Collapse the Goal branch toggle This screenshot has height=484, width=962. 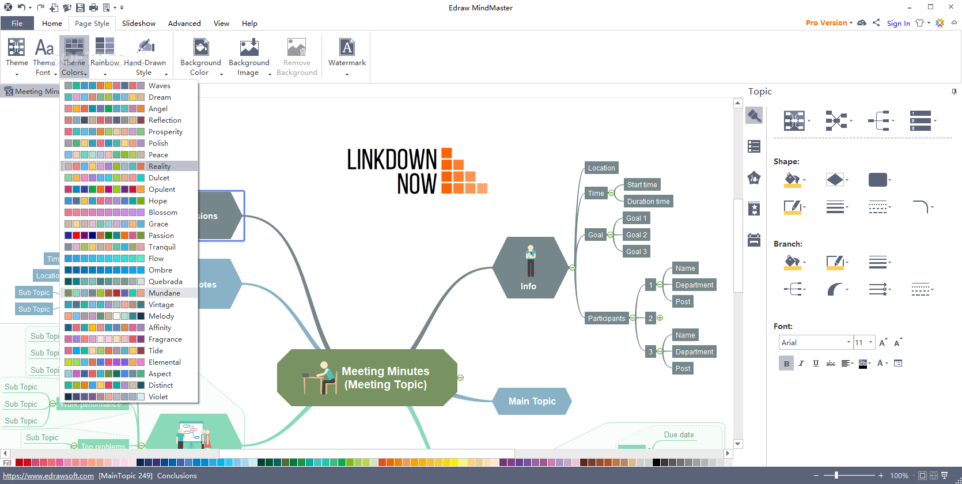click(x=610, y=235)
